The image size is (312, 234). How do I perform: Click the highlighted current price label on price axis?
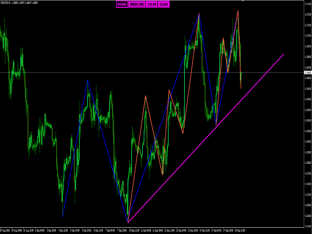pyautogui.click(x=308, y=73)
